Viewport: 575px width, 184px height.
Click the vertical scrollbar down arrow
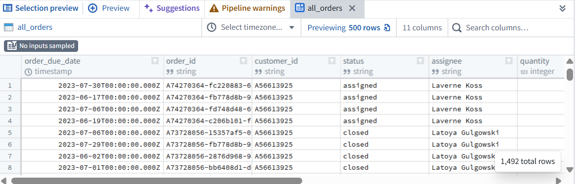[570, 169]
